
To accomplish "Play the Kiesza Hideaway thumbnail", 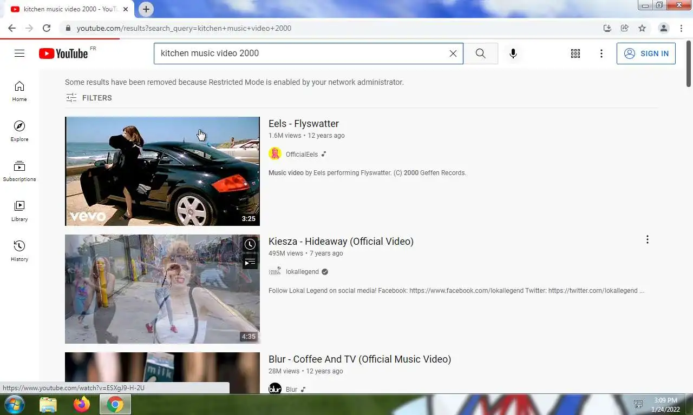I will 162,289.
